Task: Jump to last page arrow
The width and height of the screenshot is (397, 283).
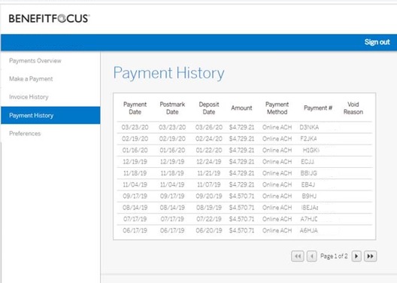Action: [371, 256]
